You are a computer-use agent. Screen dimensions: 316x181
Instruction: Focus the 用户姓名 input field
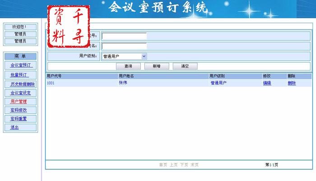[x=124, y=46]
